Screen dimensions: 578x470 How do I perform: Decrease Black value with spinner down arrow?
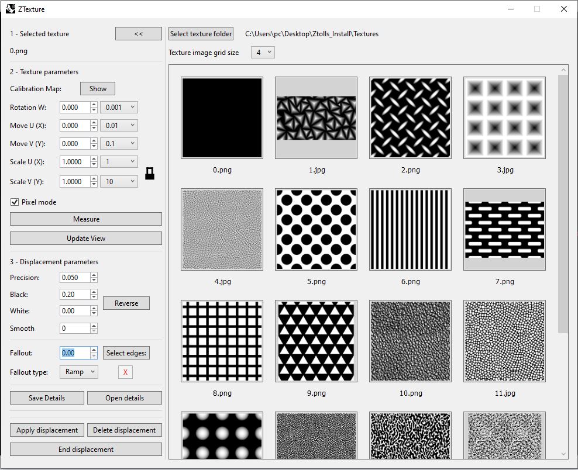[x=94, y=297]
